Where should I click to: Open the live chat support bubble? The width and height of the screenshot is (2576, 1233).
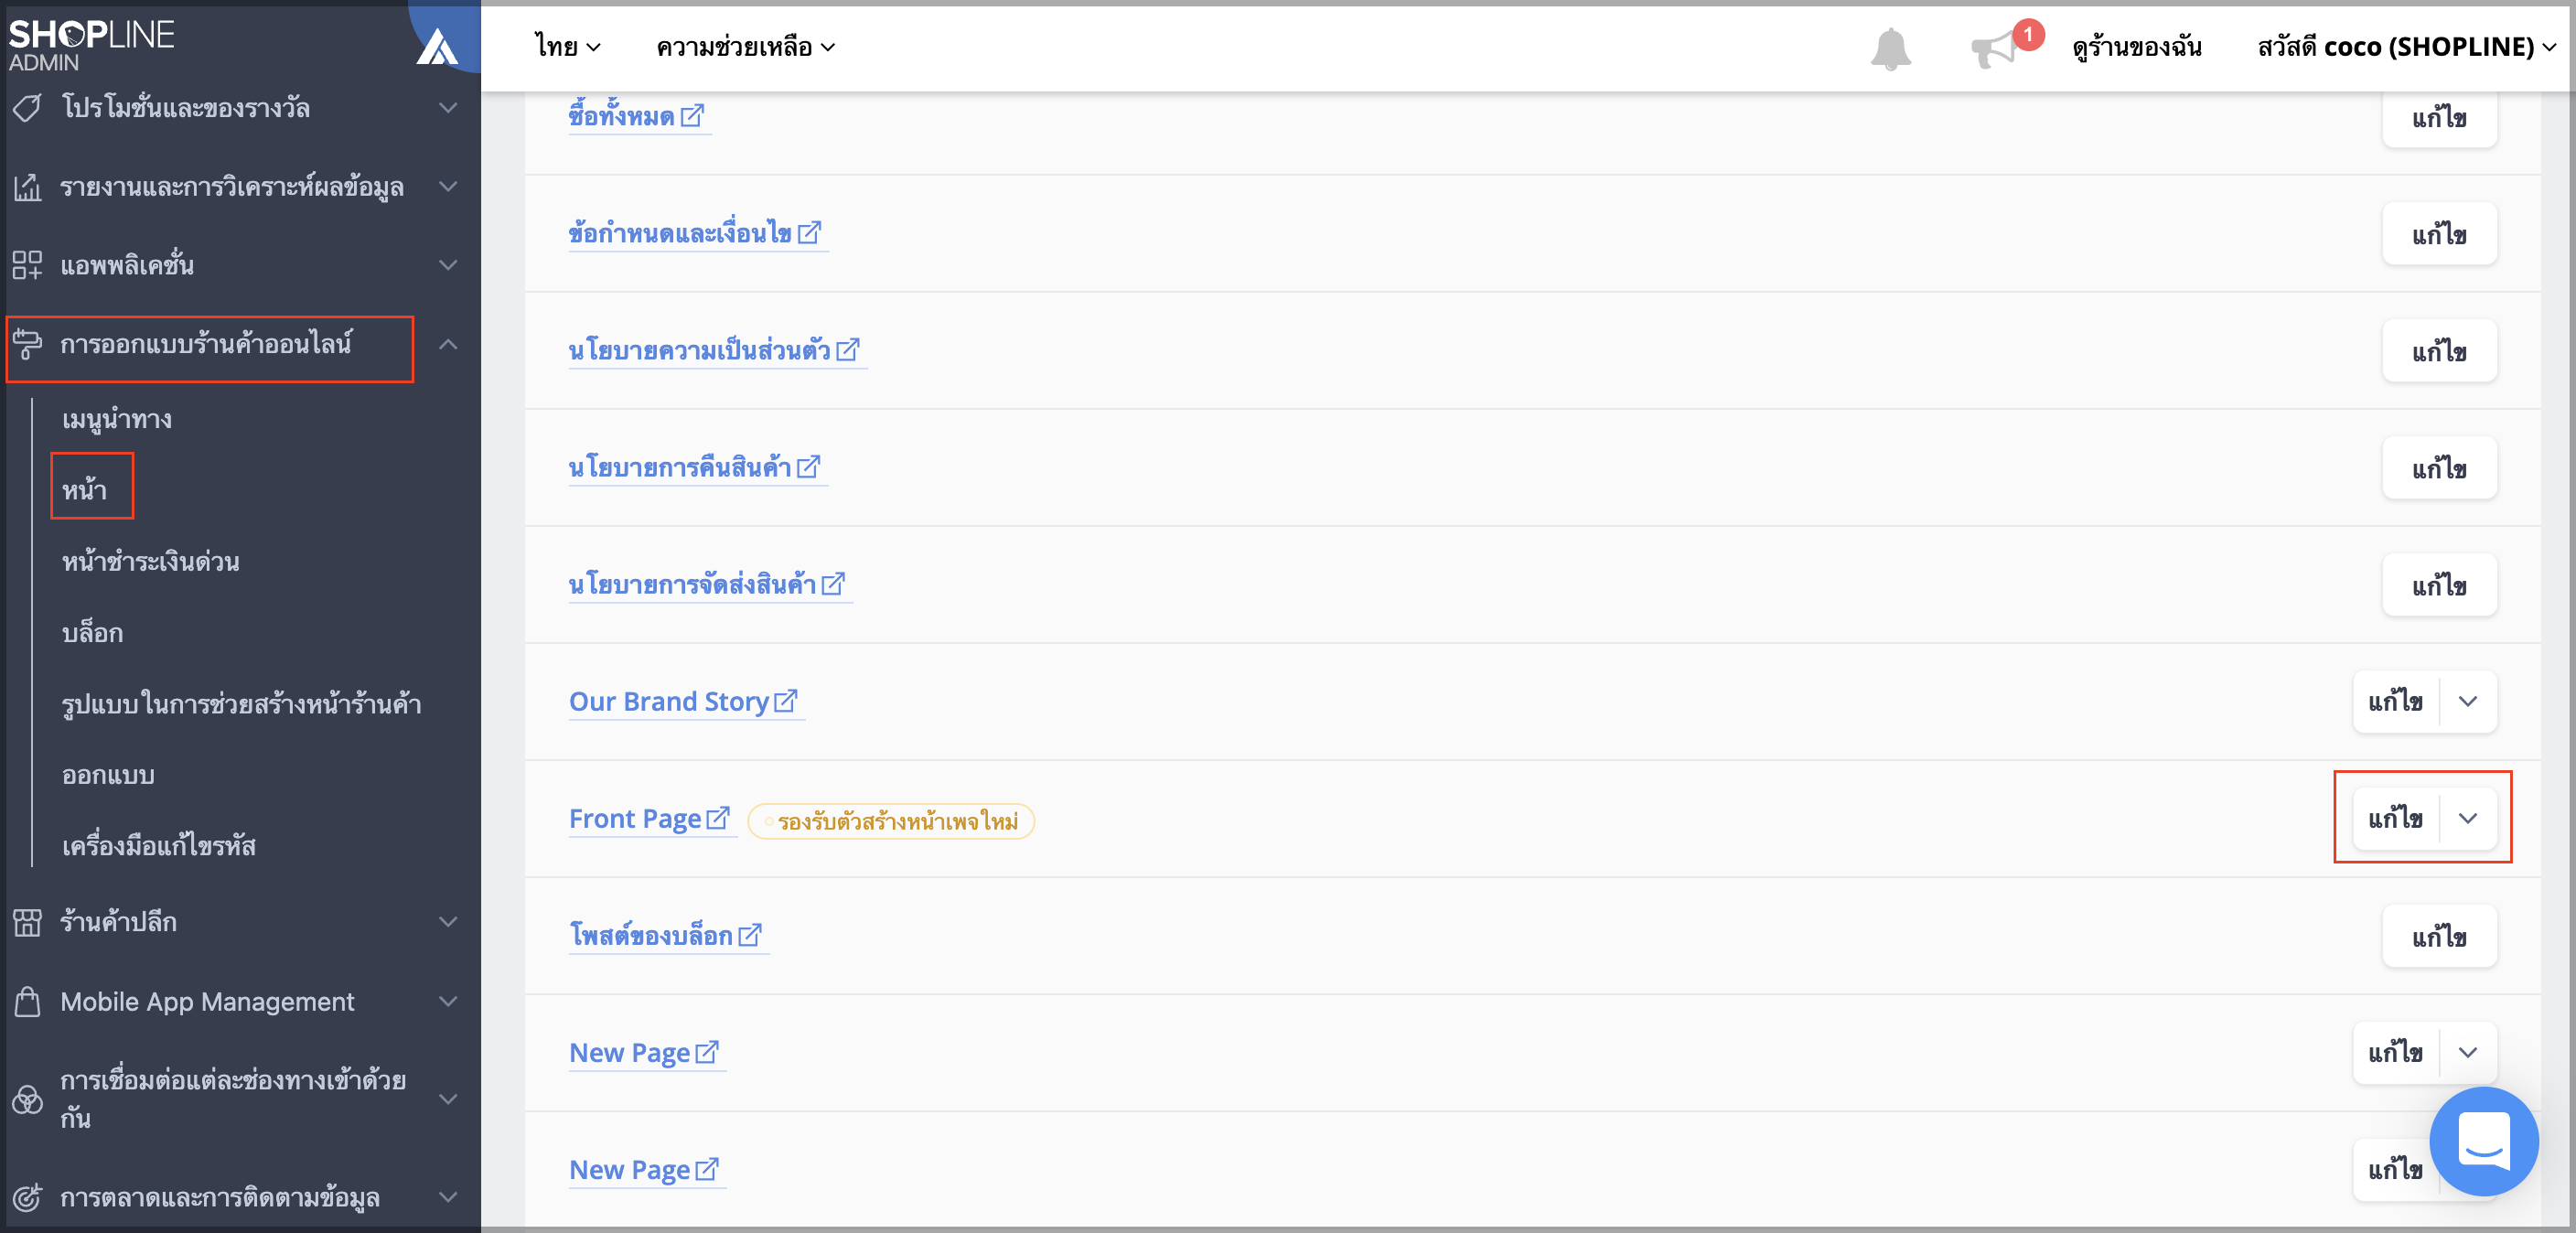point(2484,1141)
